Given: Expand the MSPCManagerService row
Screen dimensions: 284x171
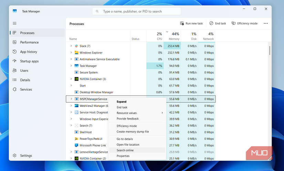Looking at the screenshot, I should [x=71, y=99].
